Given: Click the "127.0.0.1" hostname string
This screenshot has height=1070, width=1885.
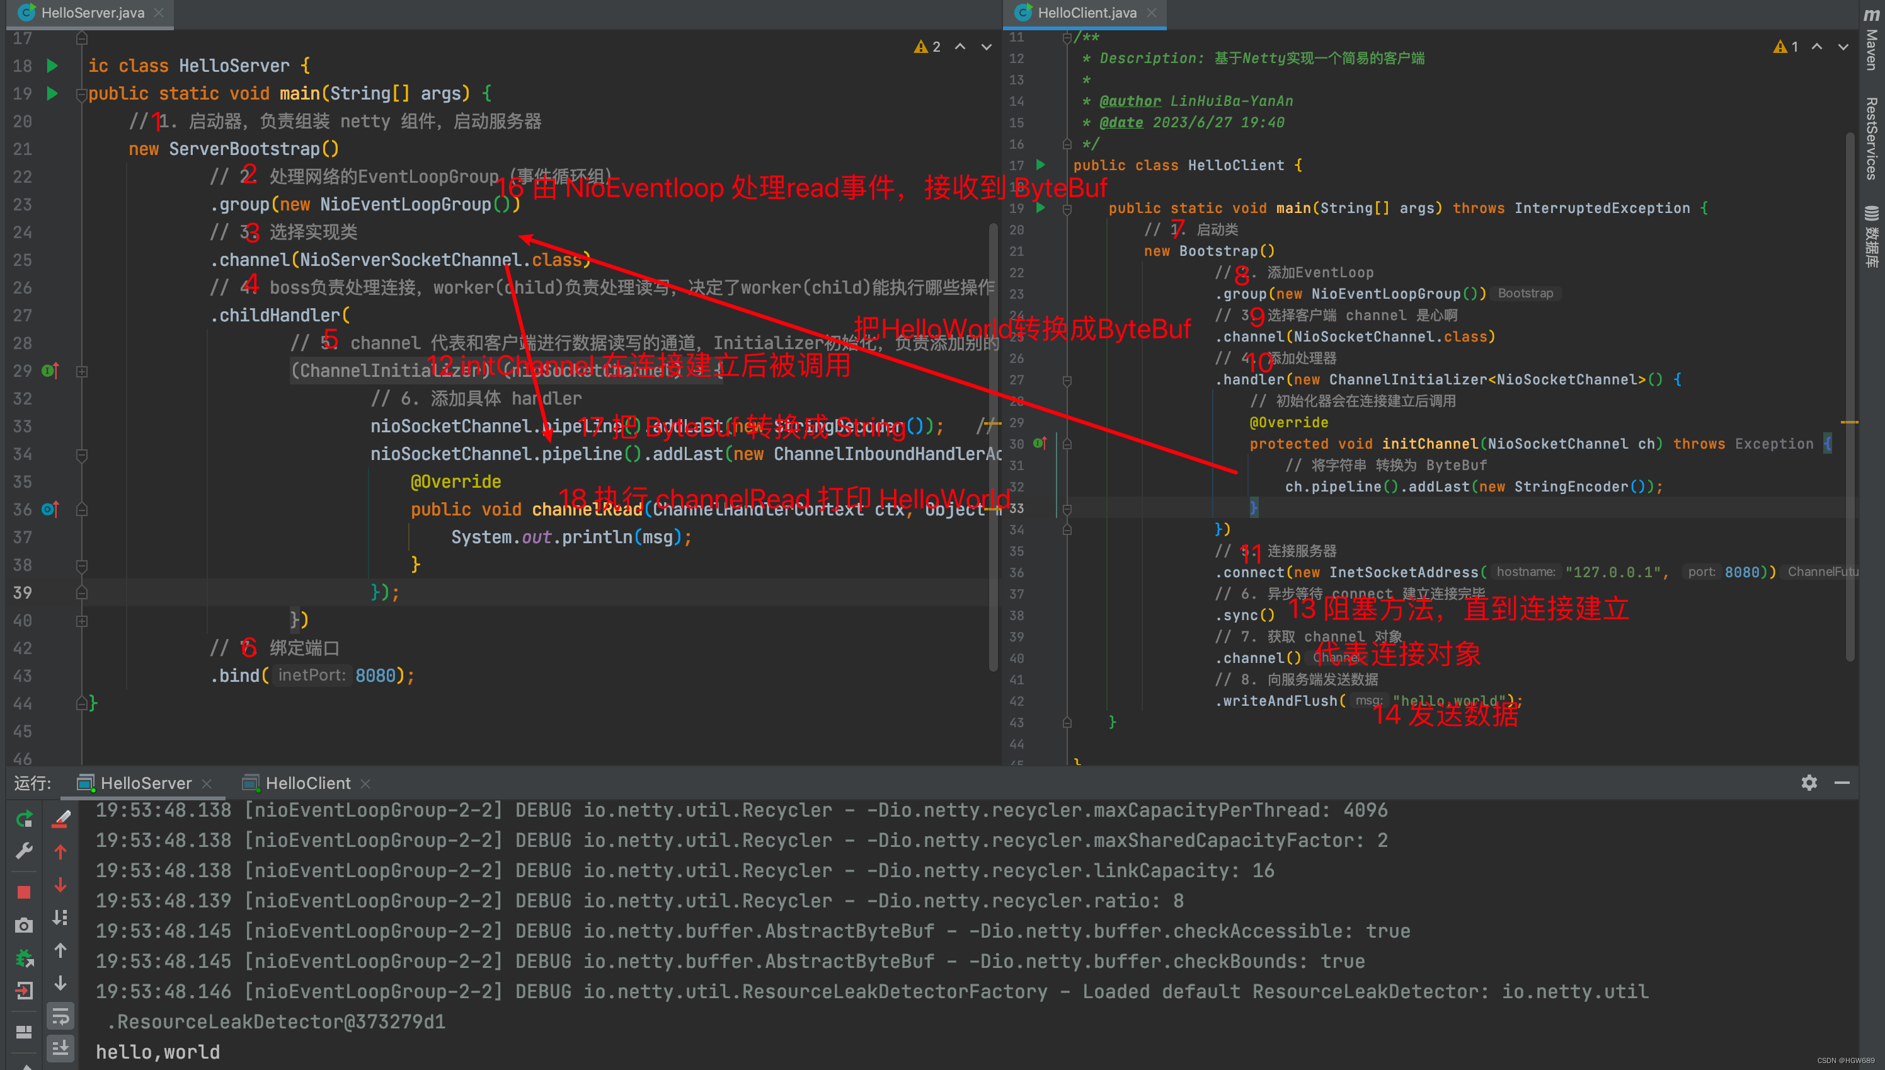Looking at the screenshot, I should point(1612,572).
